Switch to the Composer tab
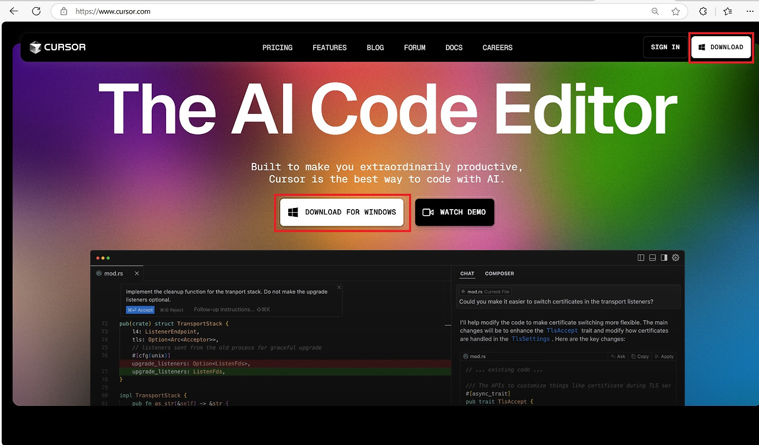 pos(499,274)
